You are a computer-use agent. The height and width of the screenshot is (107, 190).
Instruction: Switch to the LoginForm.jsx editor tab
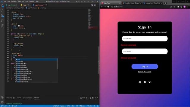(x=12, y=5)
